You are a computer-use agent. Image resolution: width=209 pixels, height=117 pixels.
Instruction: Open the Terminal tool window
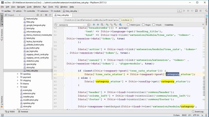23,111
